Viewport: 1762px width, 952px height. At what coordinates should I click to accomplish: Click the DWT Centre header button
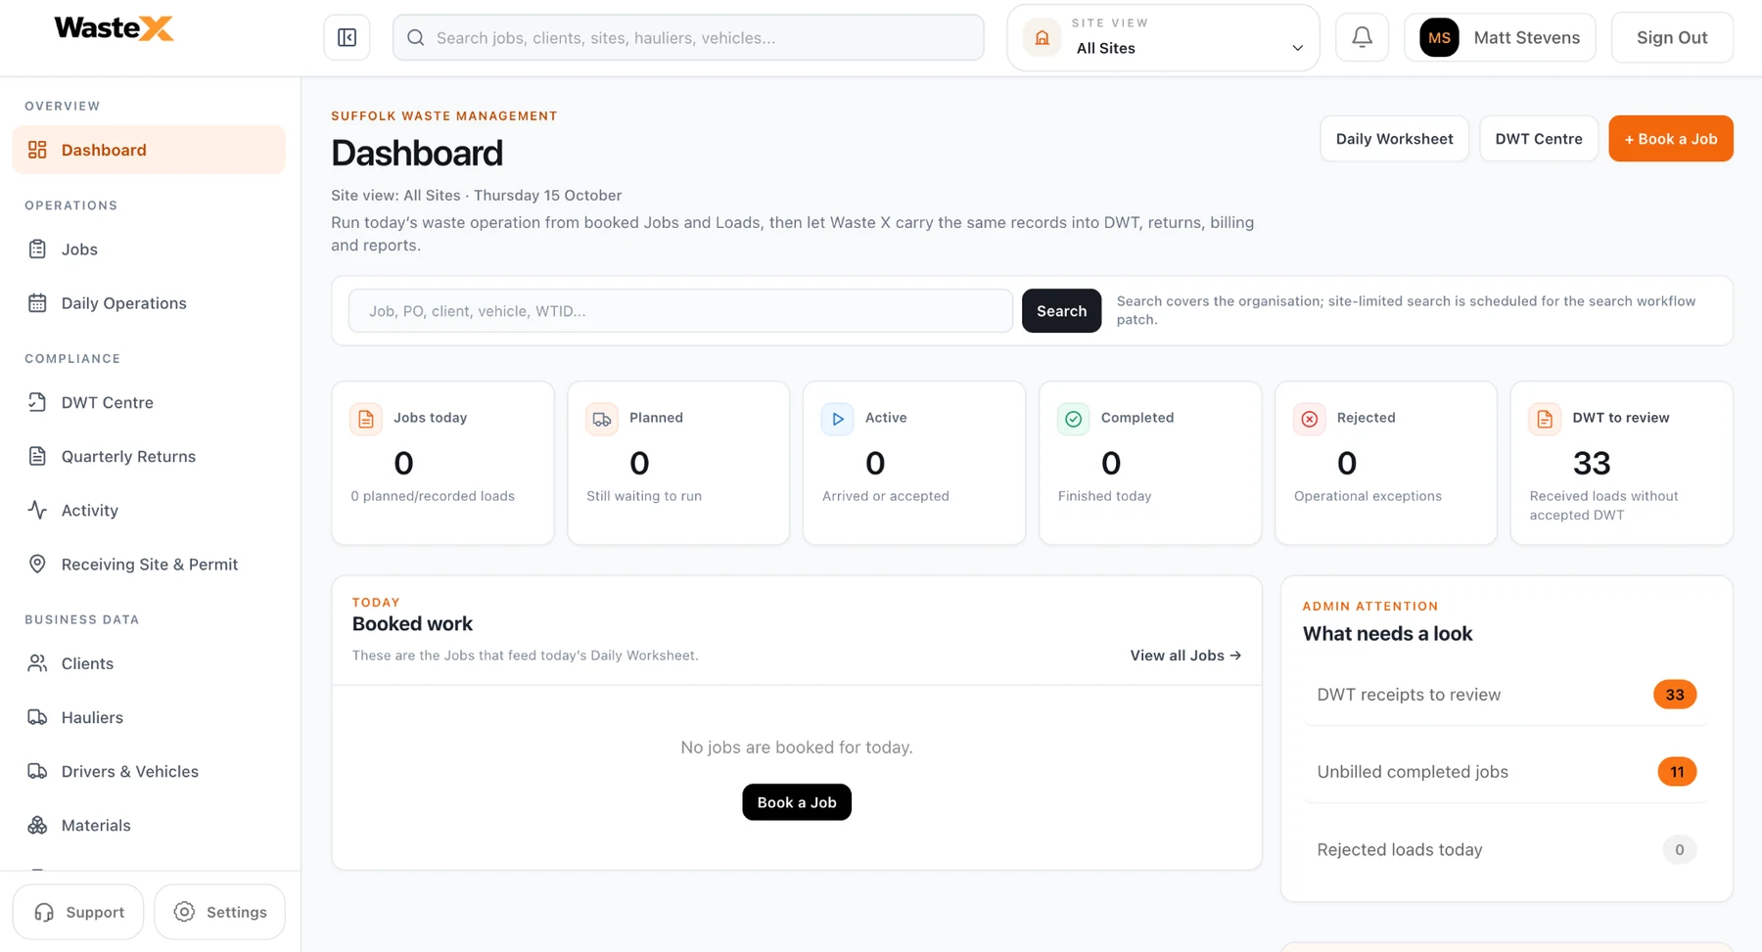1539,139
